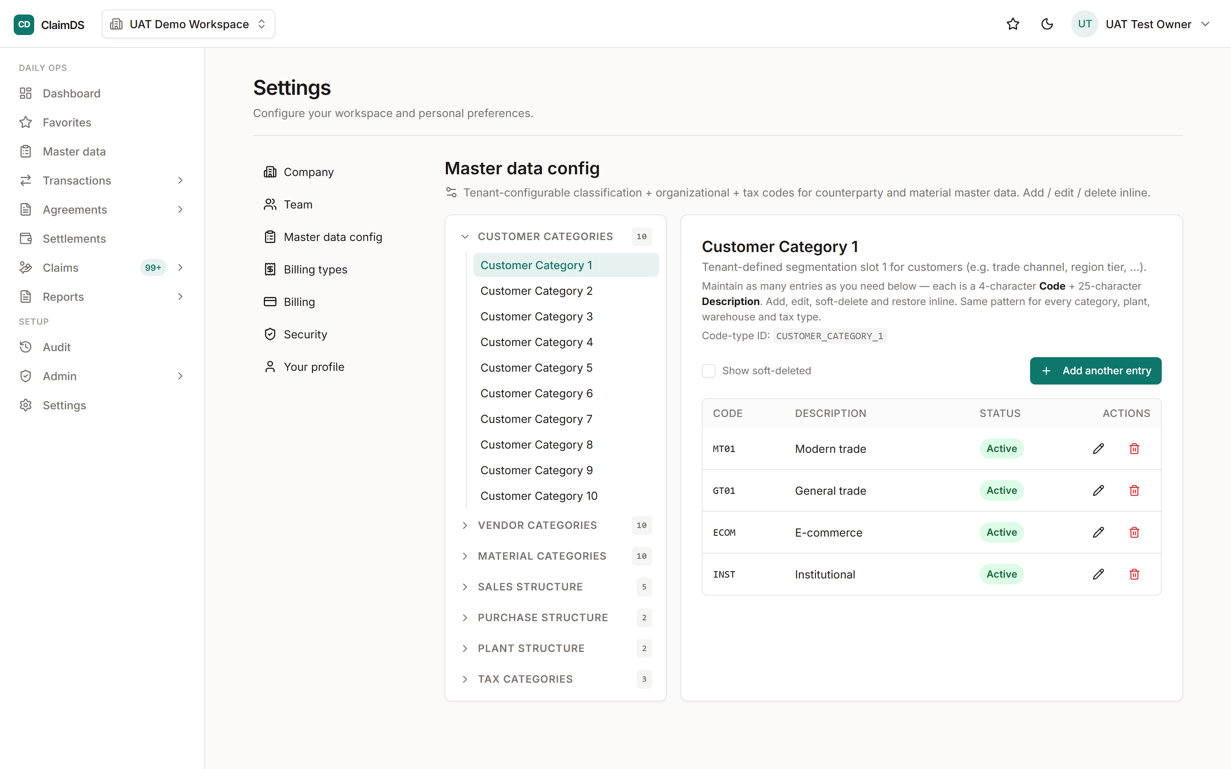This screenshot has height=769, width=1231.
Task: Expand Agreements submenu chevron
Action: [x=180, y=209]
